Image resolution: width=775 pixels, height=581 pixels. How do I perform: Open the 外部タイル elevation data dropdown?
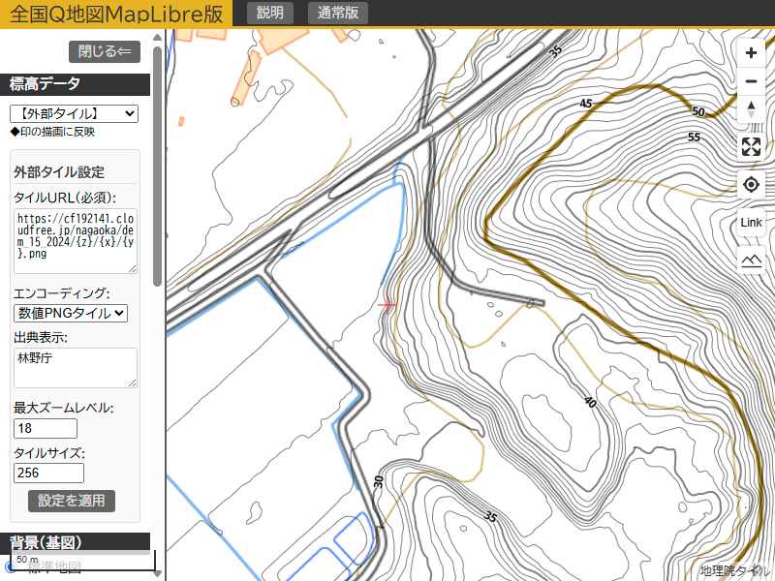point(74,114)
